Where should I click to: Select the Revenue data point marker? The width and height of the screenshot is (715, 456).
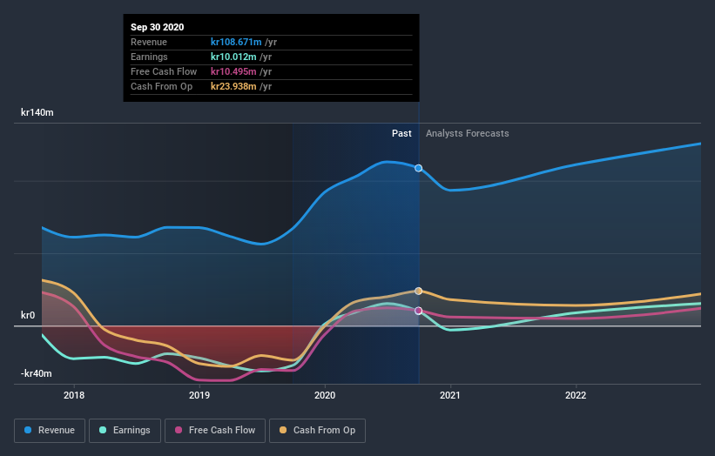coord(418,168)
